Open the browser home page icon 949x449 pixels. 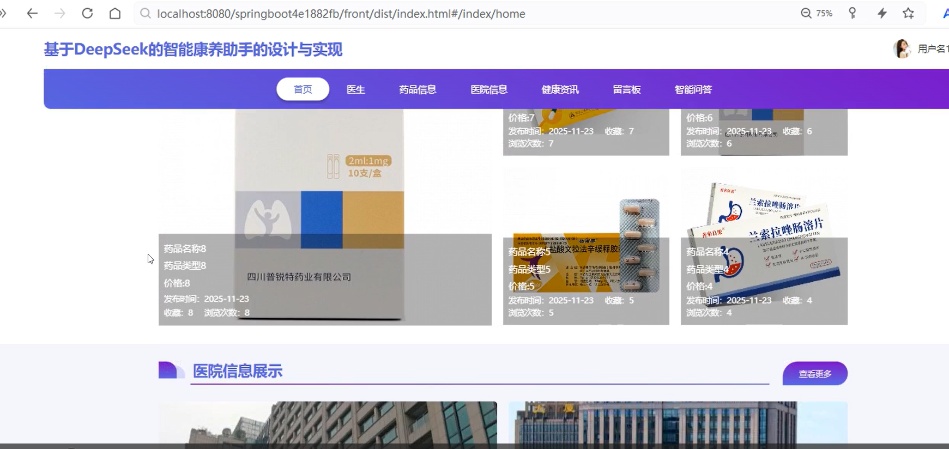115,14
